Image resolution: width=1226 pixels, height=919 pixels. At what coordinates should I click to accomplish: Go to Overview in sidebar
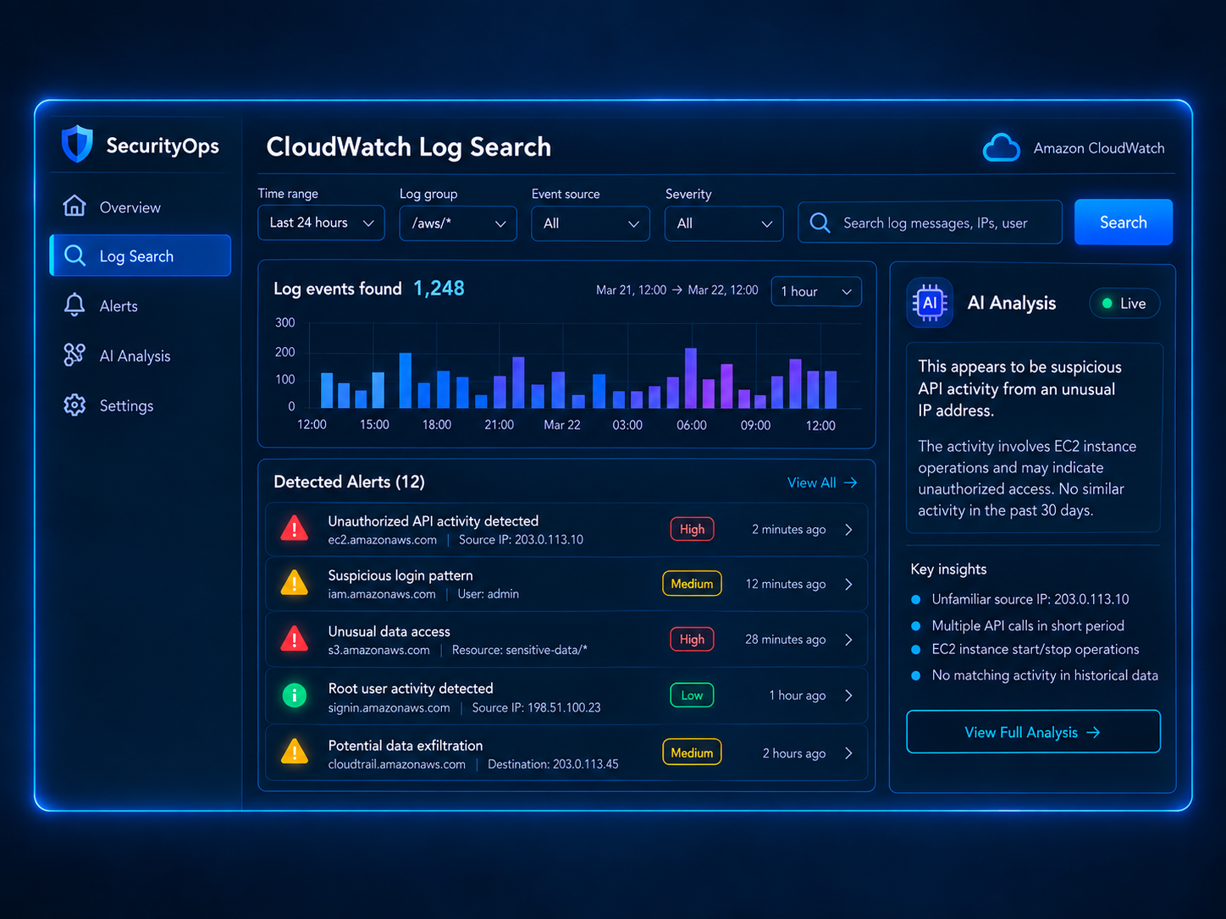click(140, 206)
